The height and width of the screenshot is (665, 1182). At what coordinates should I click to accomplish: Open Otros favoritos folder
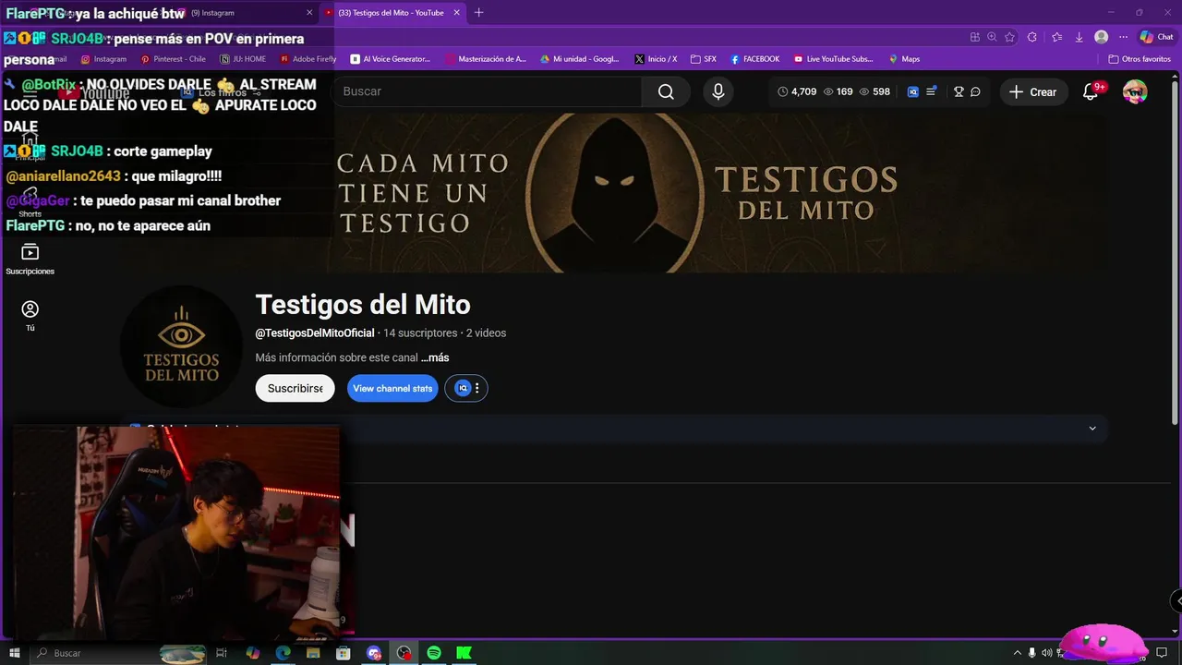(x=1140, y=59)
